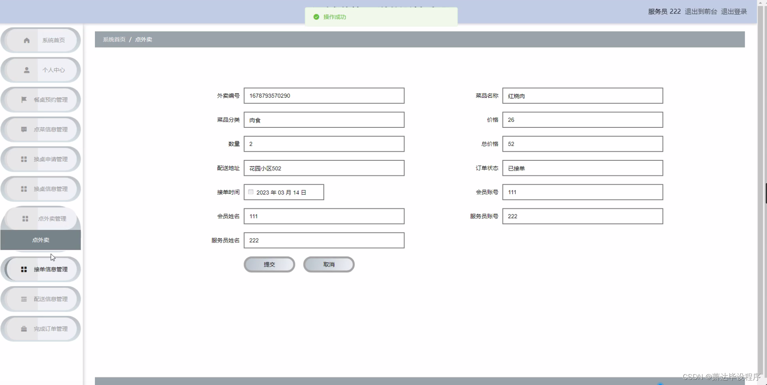
Task: Open 个人中心 menu
Action: pyautogui.click(x=41, y=70)
